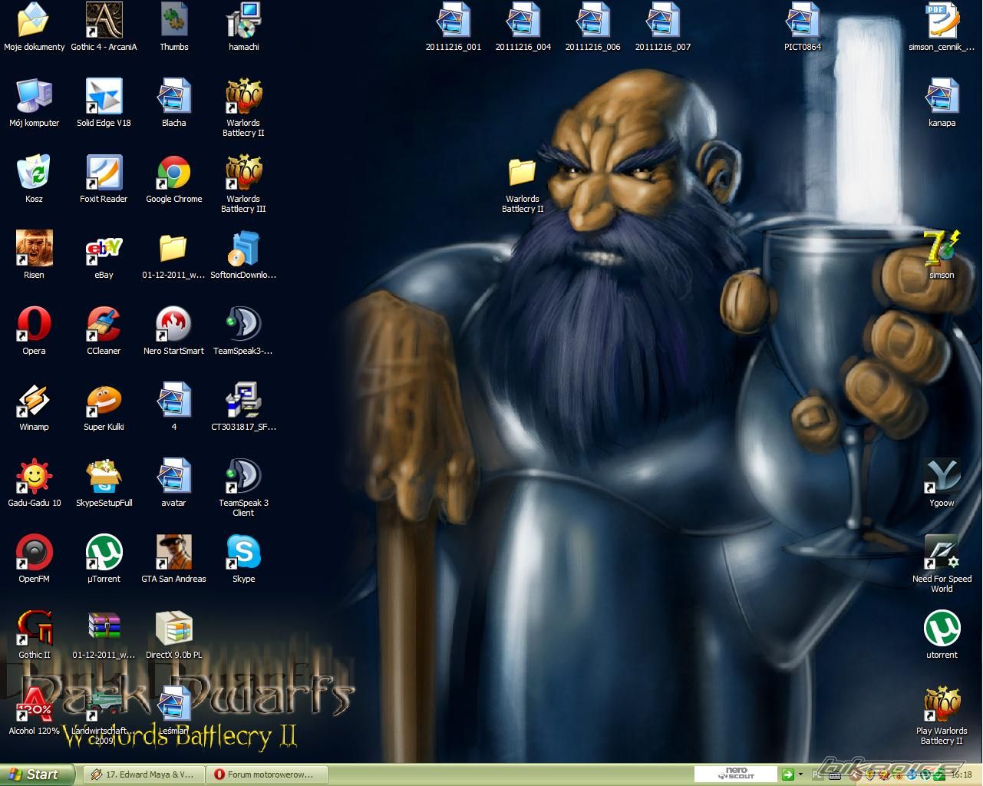Launch OpenFM radio shortcut
This screenshot has height=786, width=983.
point(34,553)
